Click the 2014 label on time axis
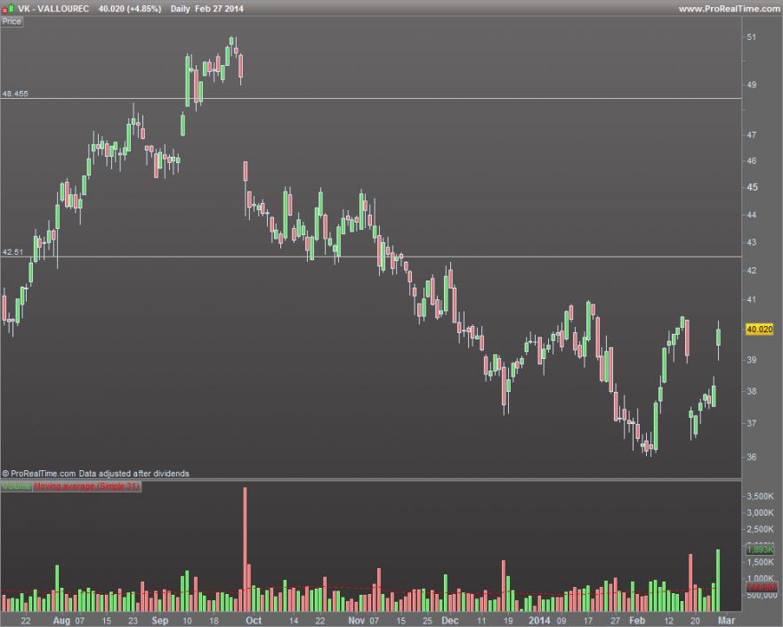783x627 pixels. click(539, 620)
